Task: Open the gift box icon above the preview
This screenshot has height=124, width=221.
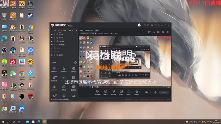Action: point(149,32)
